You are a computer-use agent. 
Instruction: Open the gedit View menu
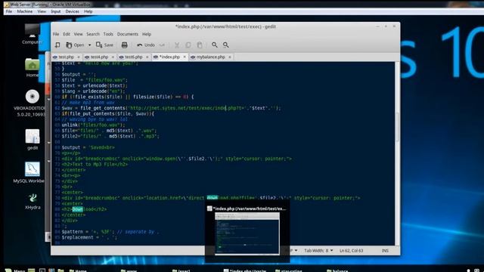click(78, 34)
